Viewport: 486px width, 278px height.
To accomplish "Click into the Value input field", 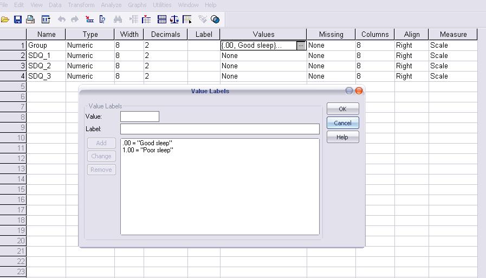I will pyautogui.click(x=140, y=117).
